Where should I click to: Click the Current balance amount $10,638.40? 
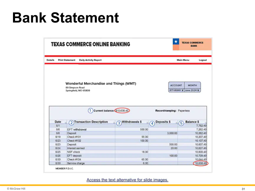point(122,111)
